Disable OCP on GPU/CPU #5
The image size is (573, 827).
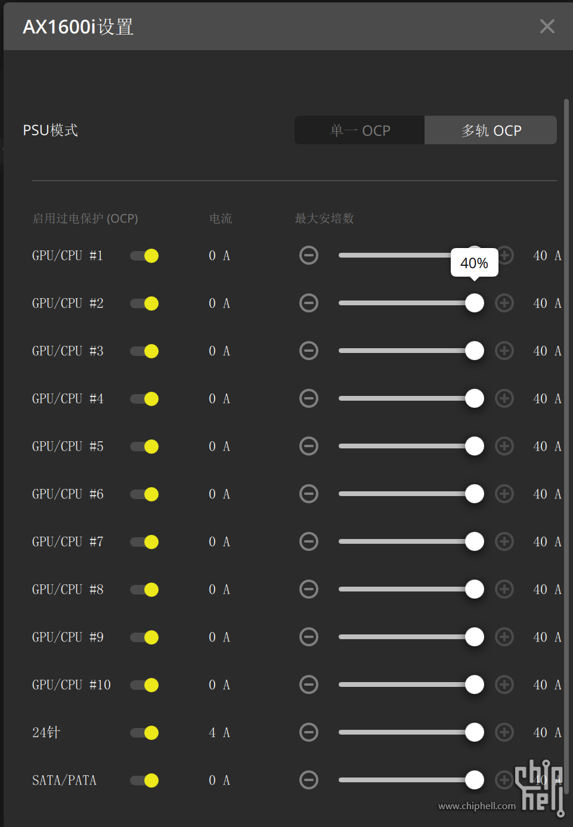[x=144, y=447]
